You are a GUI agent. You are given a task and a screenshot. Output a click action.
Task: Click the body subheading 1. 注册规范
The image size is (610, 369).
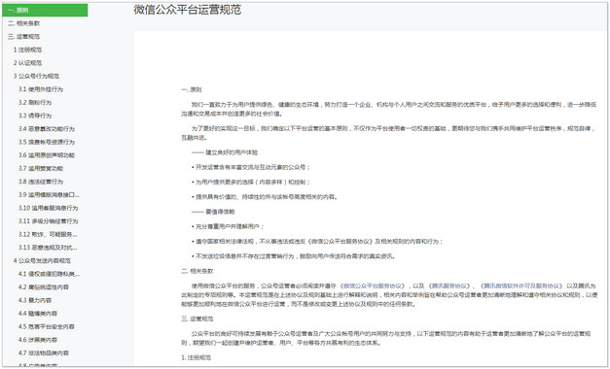point(197,357)
